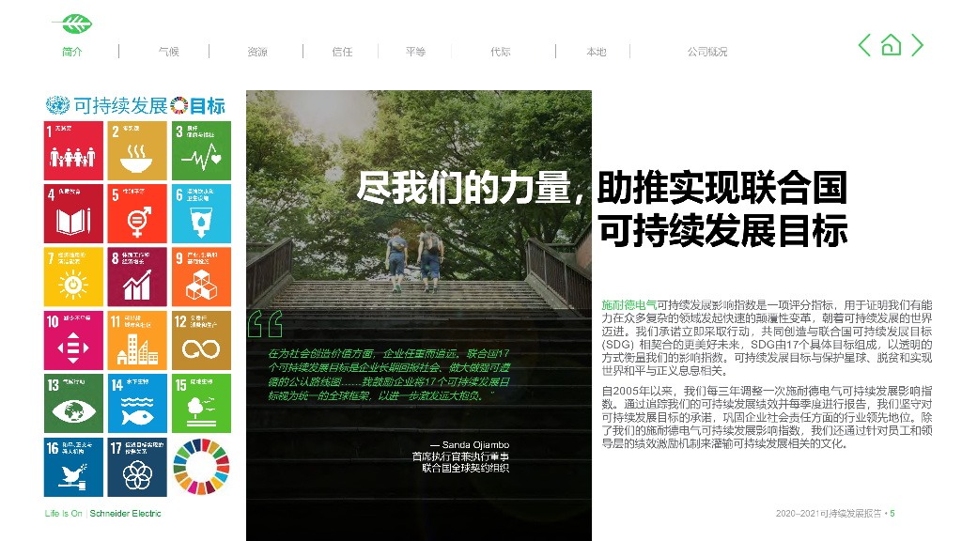Open the 气候 navigation tab
Screen dimensions: 962x541
(169, 52)
